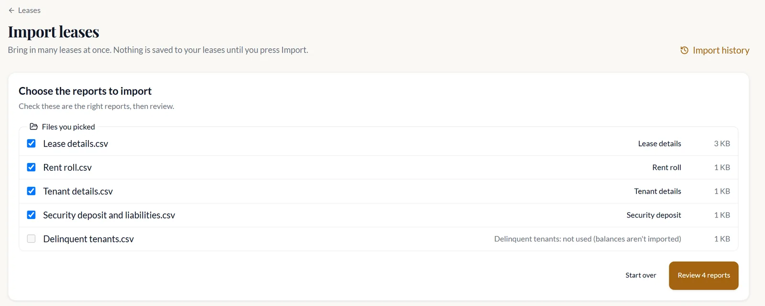Uncheck the Rent roll.csv checkbox
Viewport: 765px width, 306px height.
(31, 167)
